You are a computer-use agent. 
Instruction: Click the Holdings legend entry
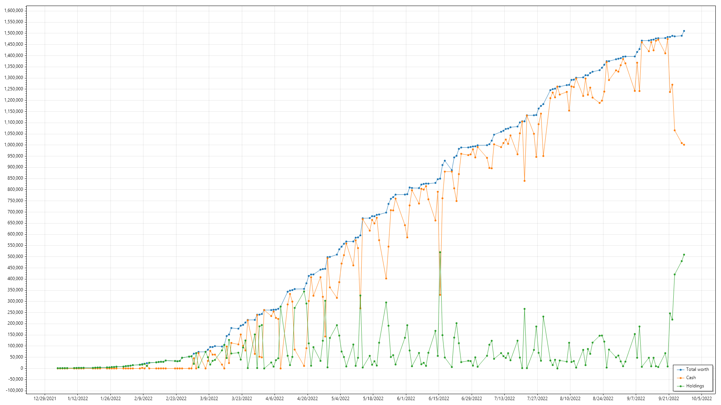click(691, 386)
